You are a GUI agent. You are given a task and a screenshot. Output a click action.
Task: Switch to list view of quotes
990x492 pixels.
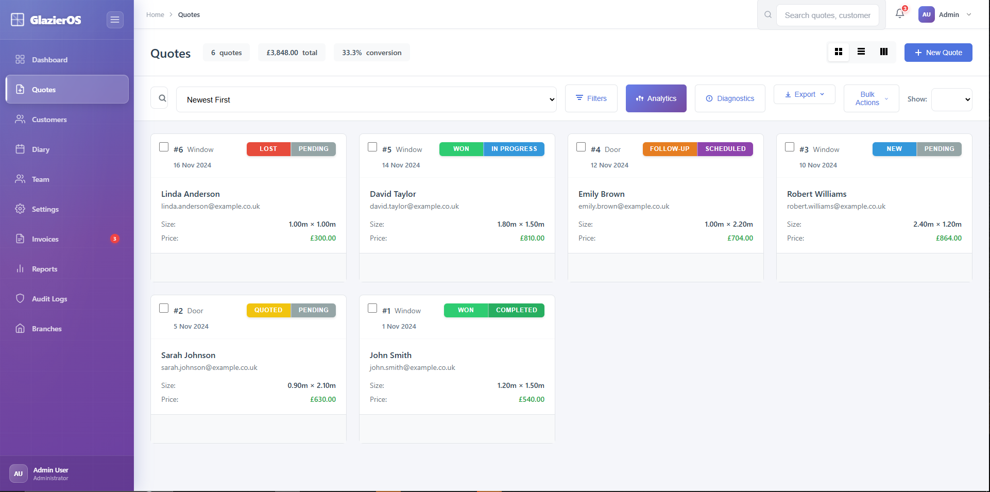861,52
